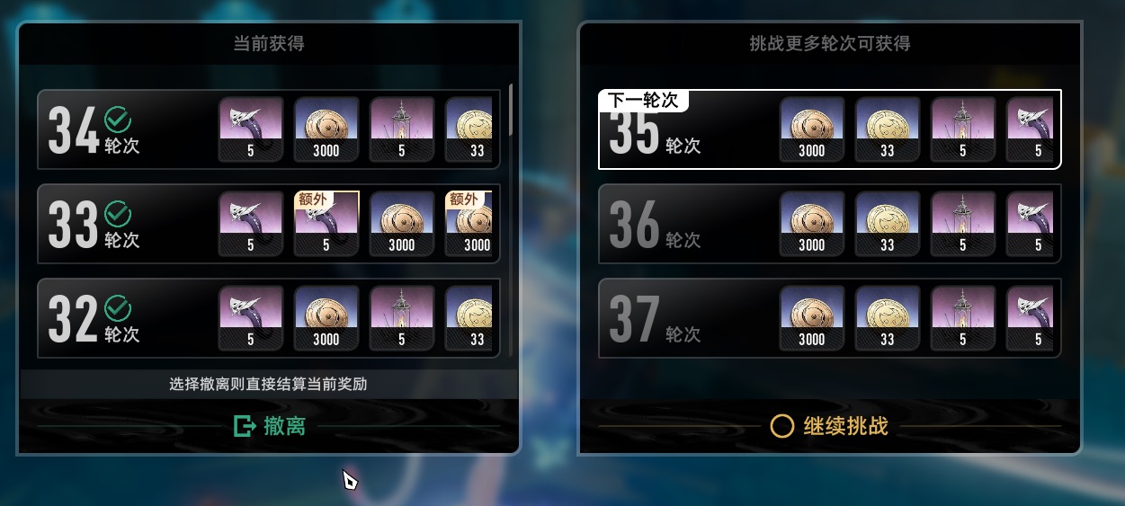
Task: Select the lantern reward icon in round 37
Action: tap(963, 318)
